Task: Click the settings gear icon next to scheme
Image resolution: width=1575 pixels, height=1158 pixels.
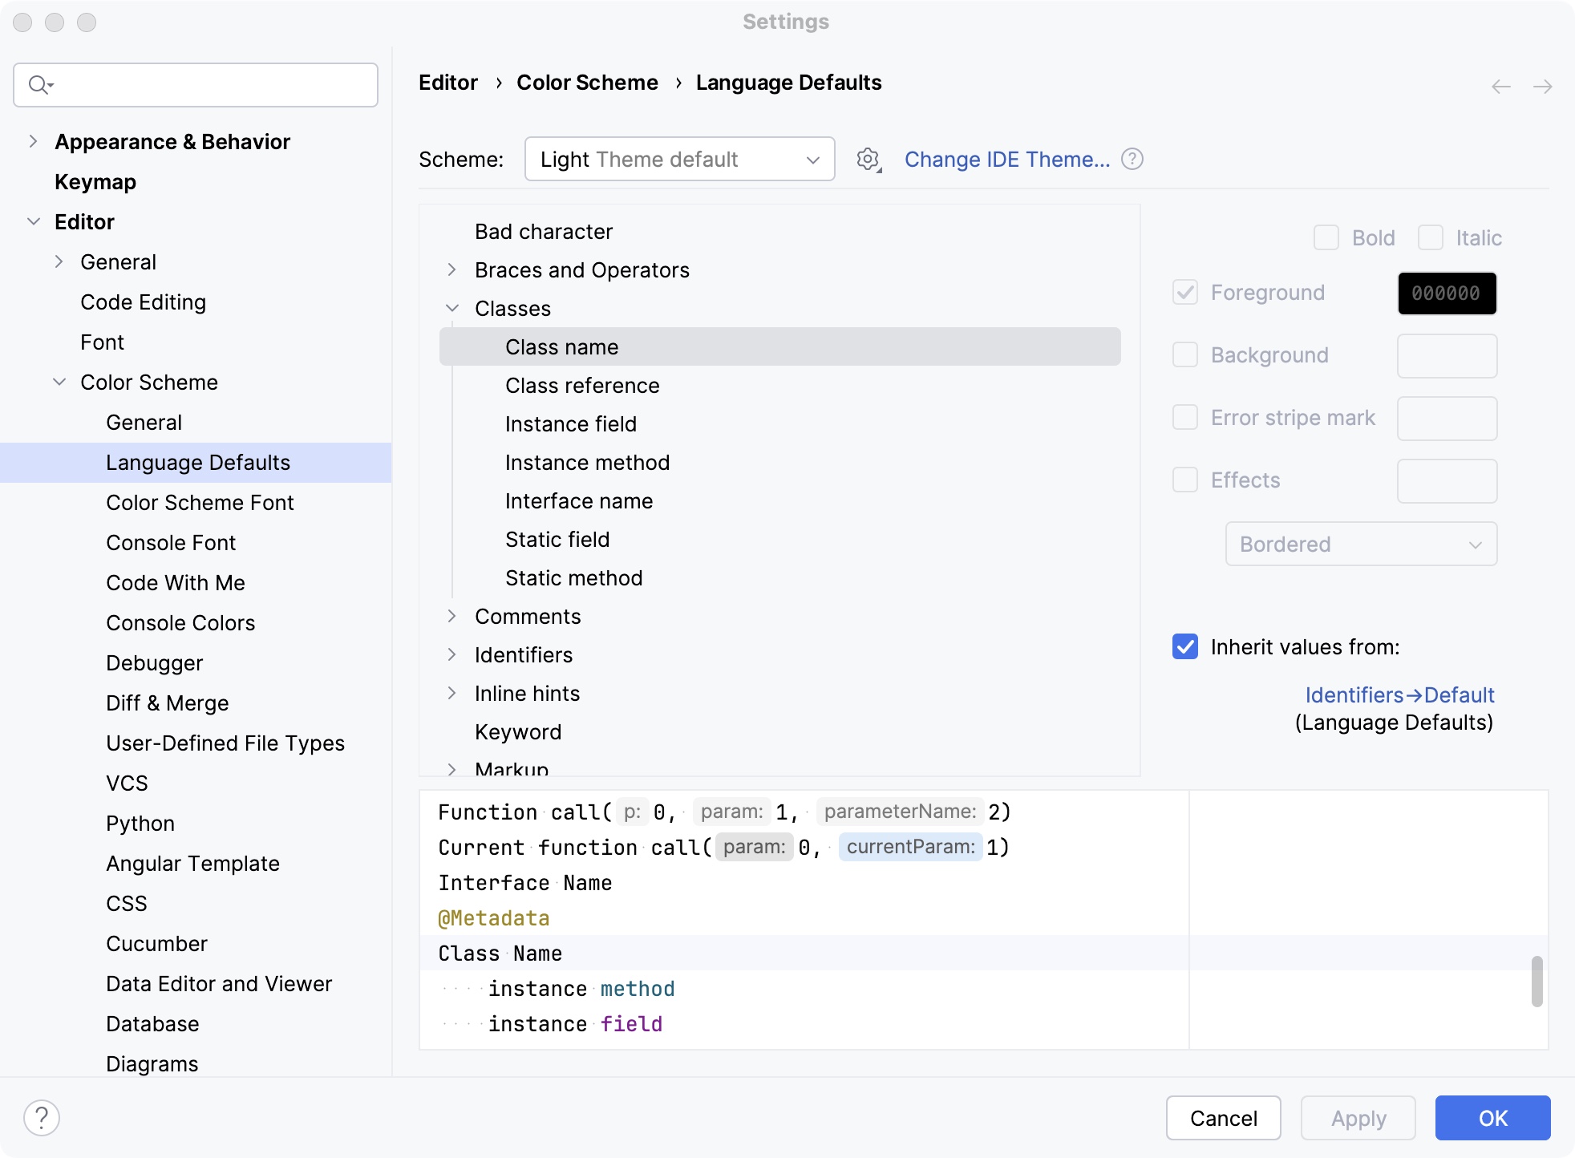Action: (868, 158)
